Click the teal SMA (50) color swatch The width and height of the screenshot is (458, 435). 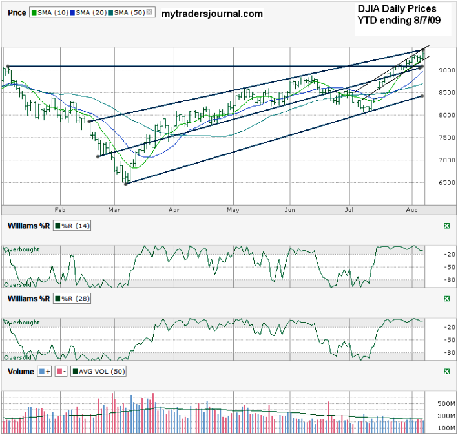(x=110, y=12)
